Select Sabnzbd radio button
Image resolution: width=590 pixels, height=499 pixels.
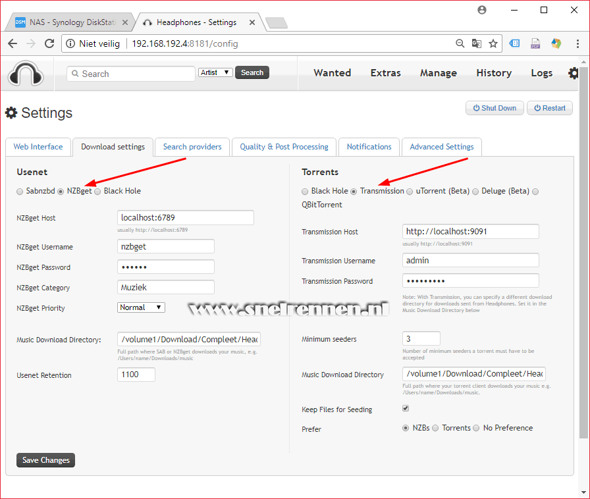click(20, 192)
